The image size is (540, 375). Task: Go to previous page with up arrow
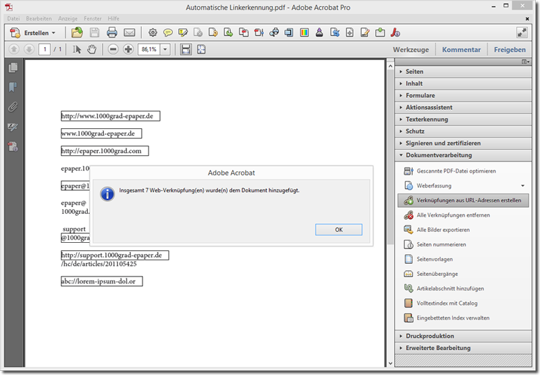(x=13, y=49)
